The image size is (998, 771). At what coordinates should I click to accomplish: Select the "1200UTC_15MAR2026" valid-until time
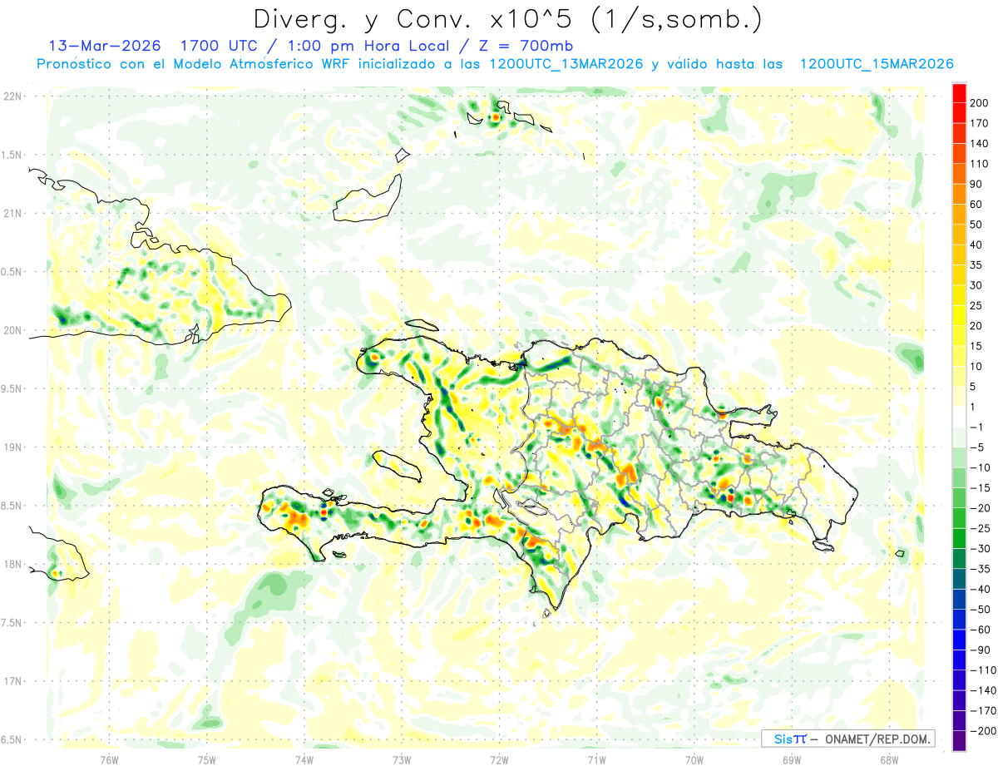876,64
